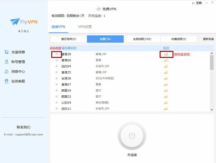The width and height of the screenshot is (216, 163).
Task: Sort by the 服务器名称 column header
Action: (x=69, y=48)
